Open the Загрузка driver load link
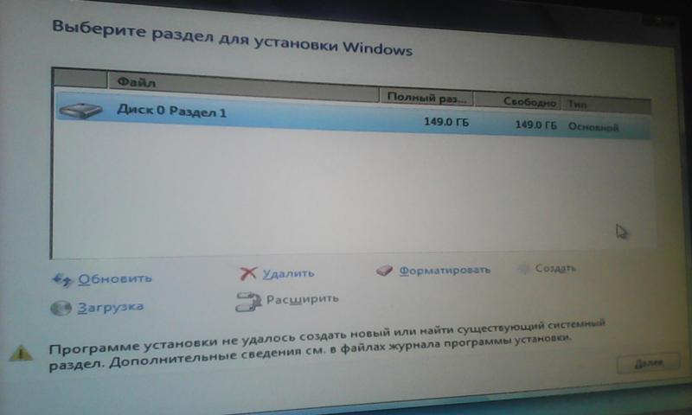 (x=111, y=307)
